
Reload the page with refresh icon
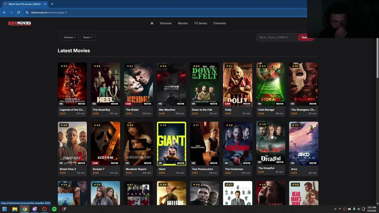[18, 12]
